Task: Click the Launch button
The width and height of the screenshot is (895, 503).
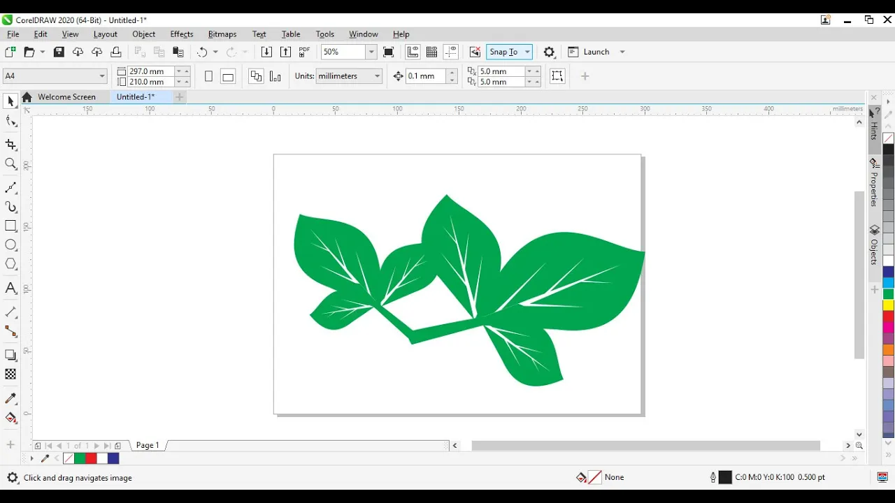Action: (x=589, y=52)
